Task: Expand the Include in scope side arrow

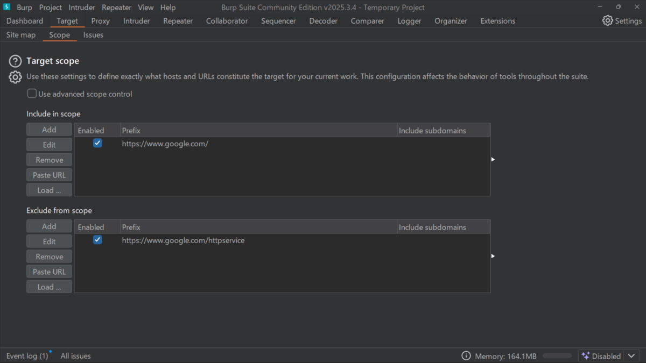Action: 493,159
